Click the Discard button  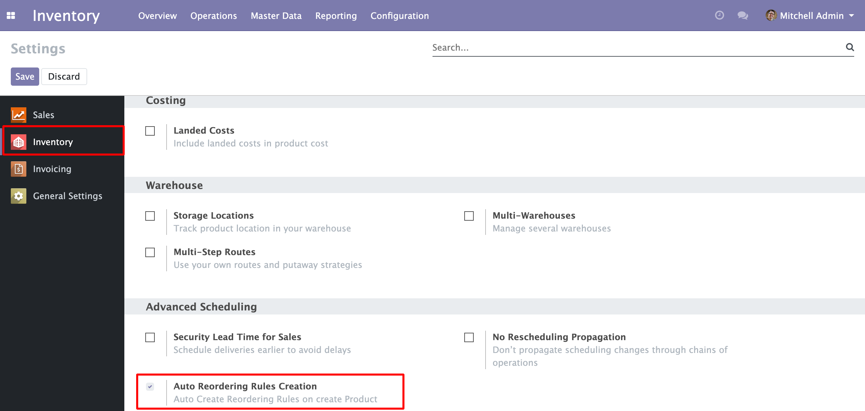tap(64, 77)
